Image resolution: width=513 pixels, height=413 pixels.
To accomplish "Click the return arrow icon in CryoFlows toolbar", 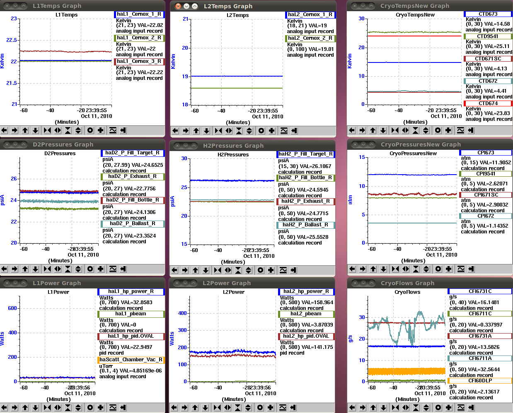I will pos(471,408).
